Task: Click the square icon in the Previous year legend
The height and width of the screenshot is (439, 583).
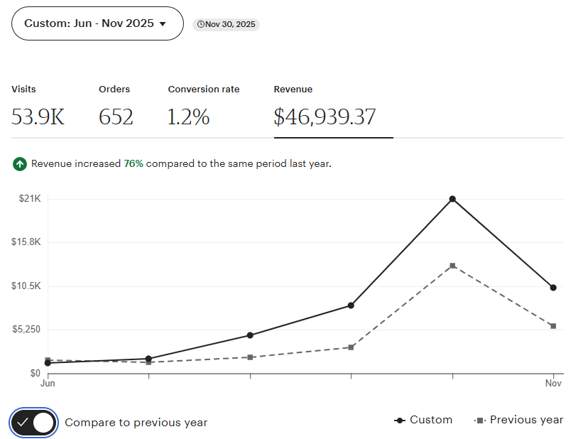Action: tap(479, 420)
